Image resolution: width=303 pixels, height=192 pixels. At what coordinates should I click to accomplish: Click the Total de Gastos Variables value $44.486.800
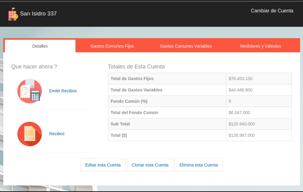pos(240,90)
